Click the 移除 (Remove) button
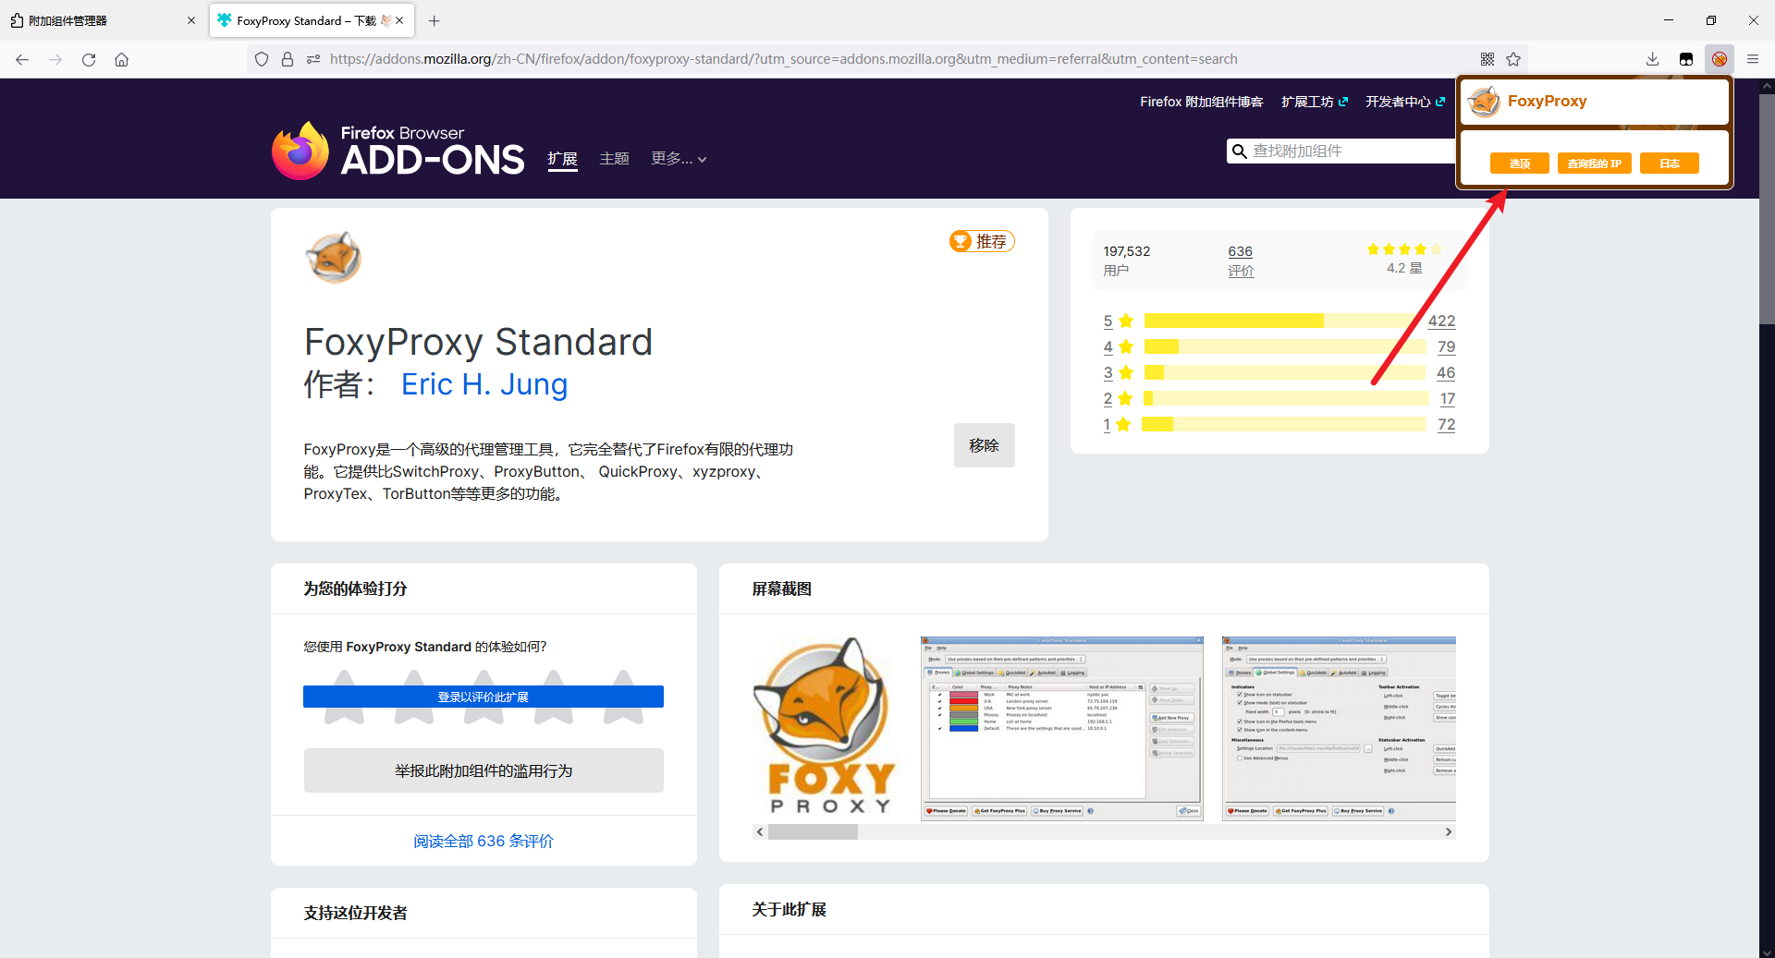The width and height of the screenshot is (1775, 958). [984, 445]
